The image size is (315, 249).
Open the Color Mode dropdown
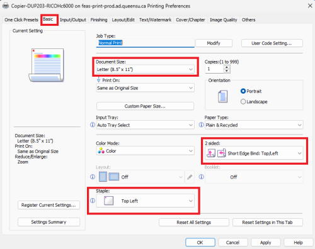(x=145, y=151)
